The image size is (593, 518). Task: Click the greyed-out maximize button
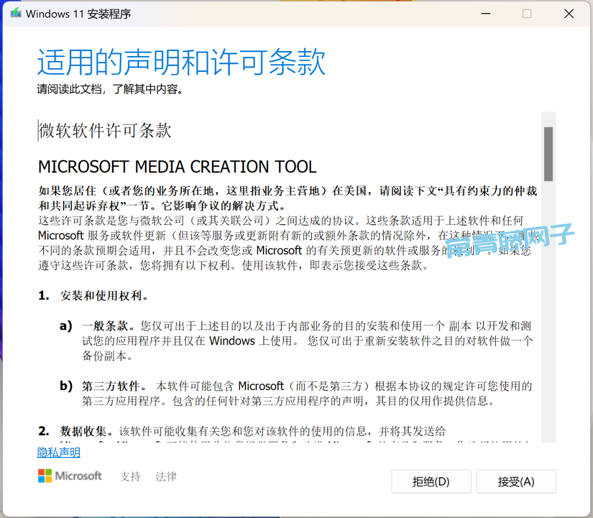coord(527,14)
